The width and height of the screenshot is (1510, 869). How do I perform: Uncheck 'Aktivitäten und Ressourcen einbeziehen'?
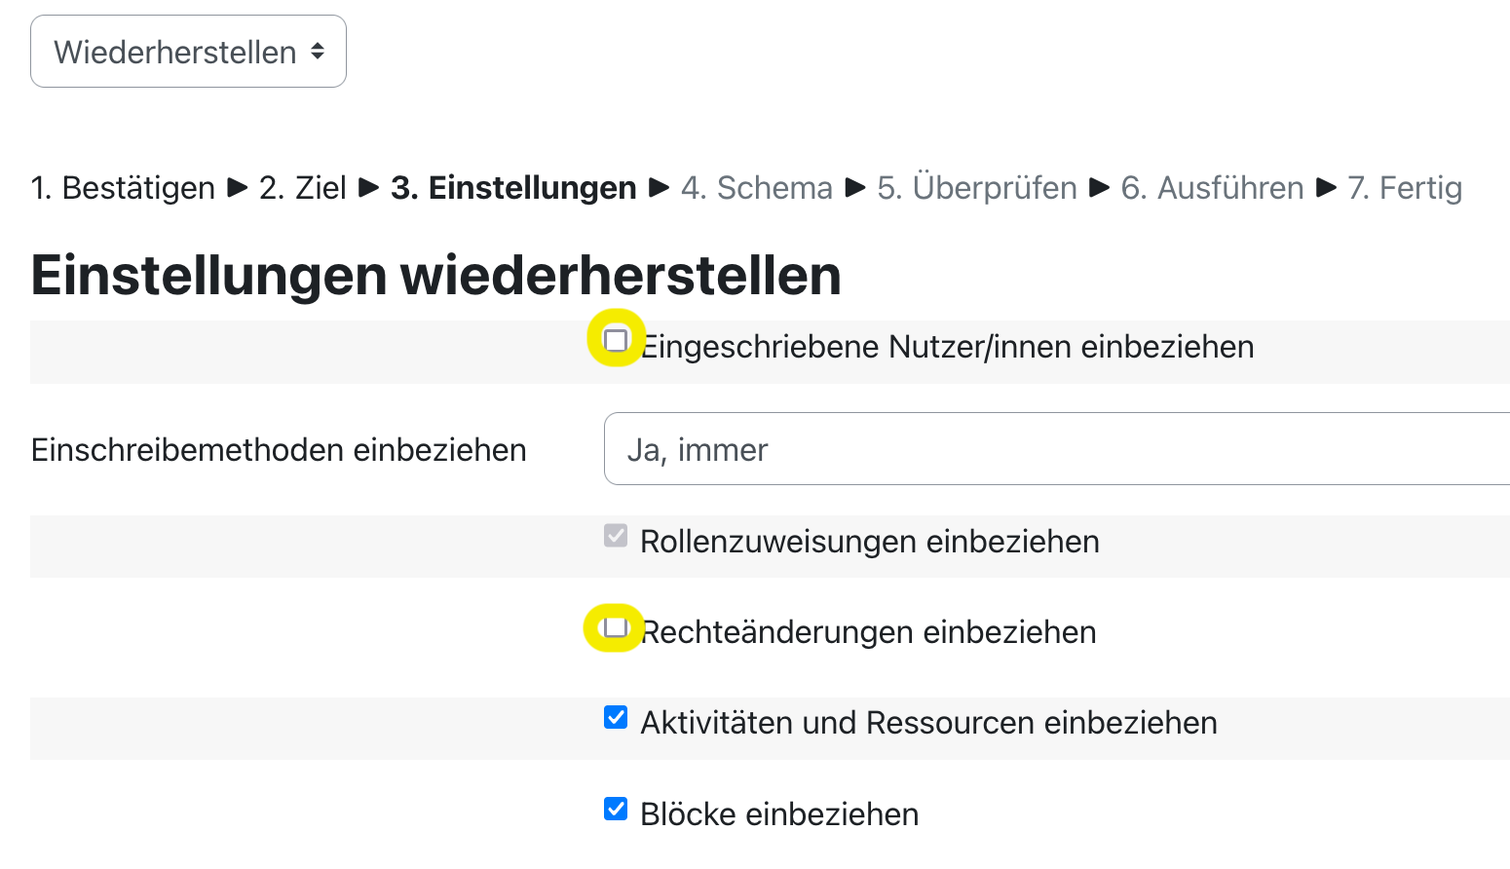(616, 718)
